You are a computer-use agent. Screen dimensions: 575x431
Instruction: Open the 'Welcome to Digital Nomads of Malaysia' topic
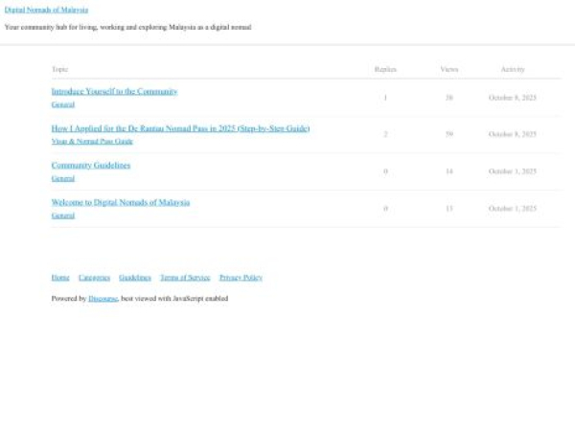click(121, 202)
